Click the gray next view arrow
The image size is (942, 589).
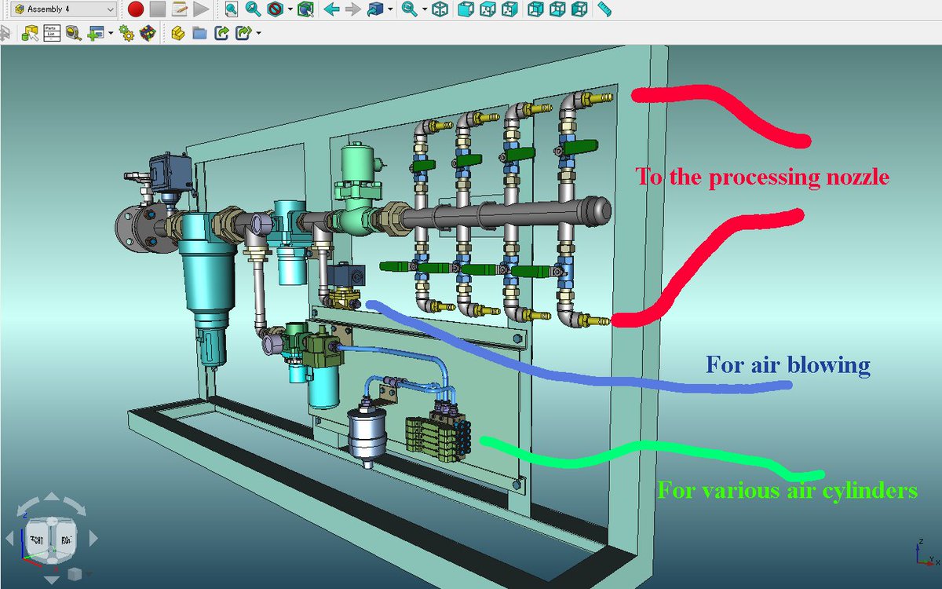coord(352,9)
